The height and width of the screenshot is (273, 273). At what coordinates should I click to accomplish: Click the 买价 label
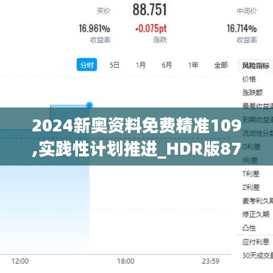104,11
